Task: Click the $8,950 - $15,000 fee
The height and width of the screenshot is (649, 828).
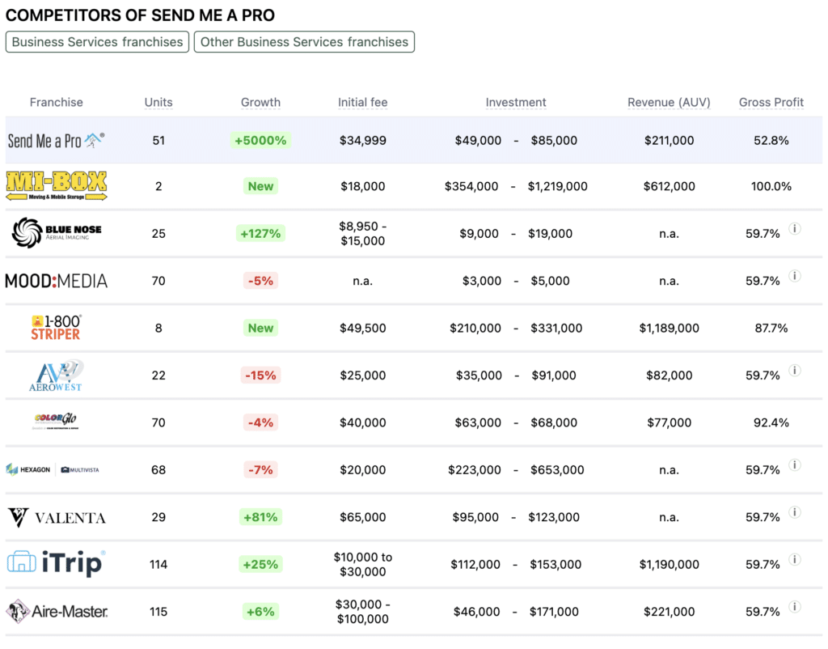Action: coord(363,234)
